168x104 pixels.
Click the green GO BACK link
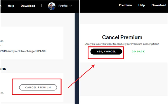(x=138, y=52)
